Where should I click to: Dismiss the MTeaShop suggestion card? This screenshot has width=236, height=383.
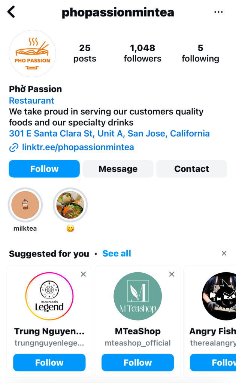point(172,274)
